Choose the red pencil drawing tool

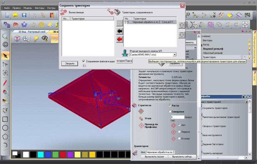pyautogui.click(x=5, y=83)
